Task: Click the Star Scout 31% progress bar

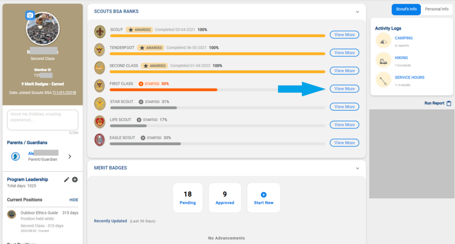Action: [217, 108]
